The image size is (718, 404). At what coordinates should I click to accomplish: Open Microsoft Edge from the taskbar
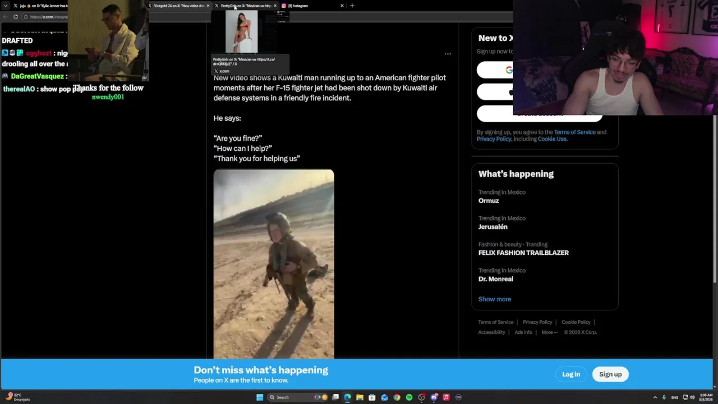pos(348,397)
